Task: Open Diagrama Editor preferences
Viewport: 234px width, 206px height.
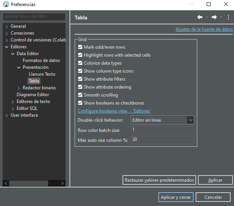Action: coord(33,95)
